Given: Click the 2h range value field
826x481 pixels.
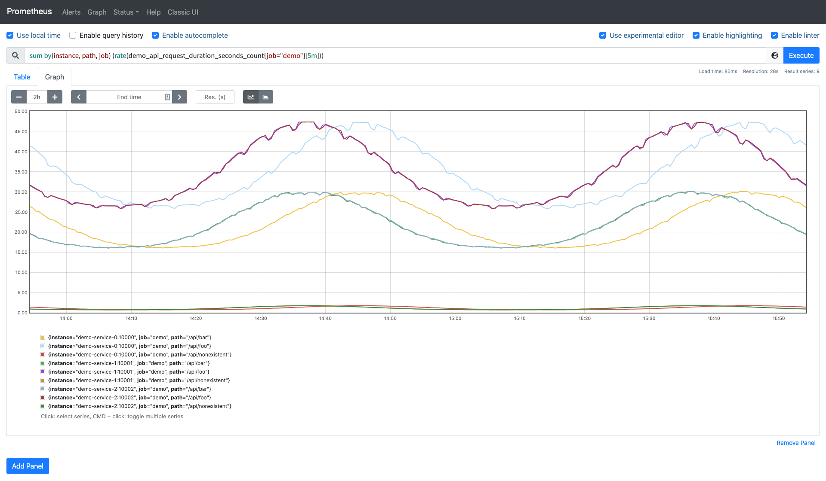Looking at the screenshot, I should (x=37, y=97).
